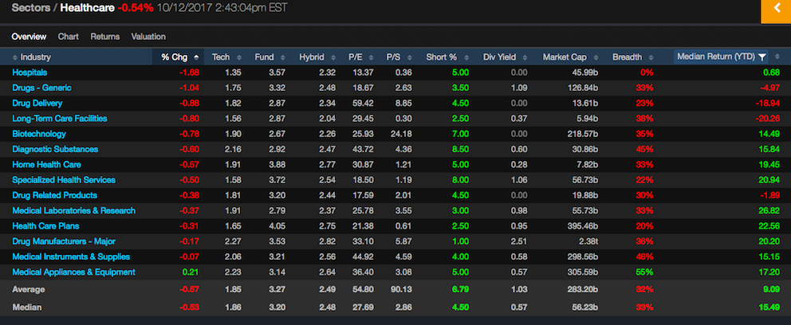Go back to Sectors breadcrumb
This screenshot has height=325, width=791.
32,8
